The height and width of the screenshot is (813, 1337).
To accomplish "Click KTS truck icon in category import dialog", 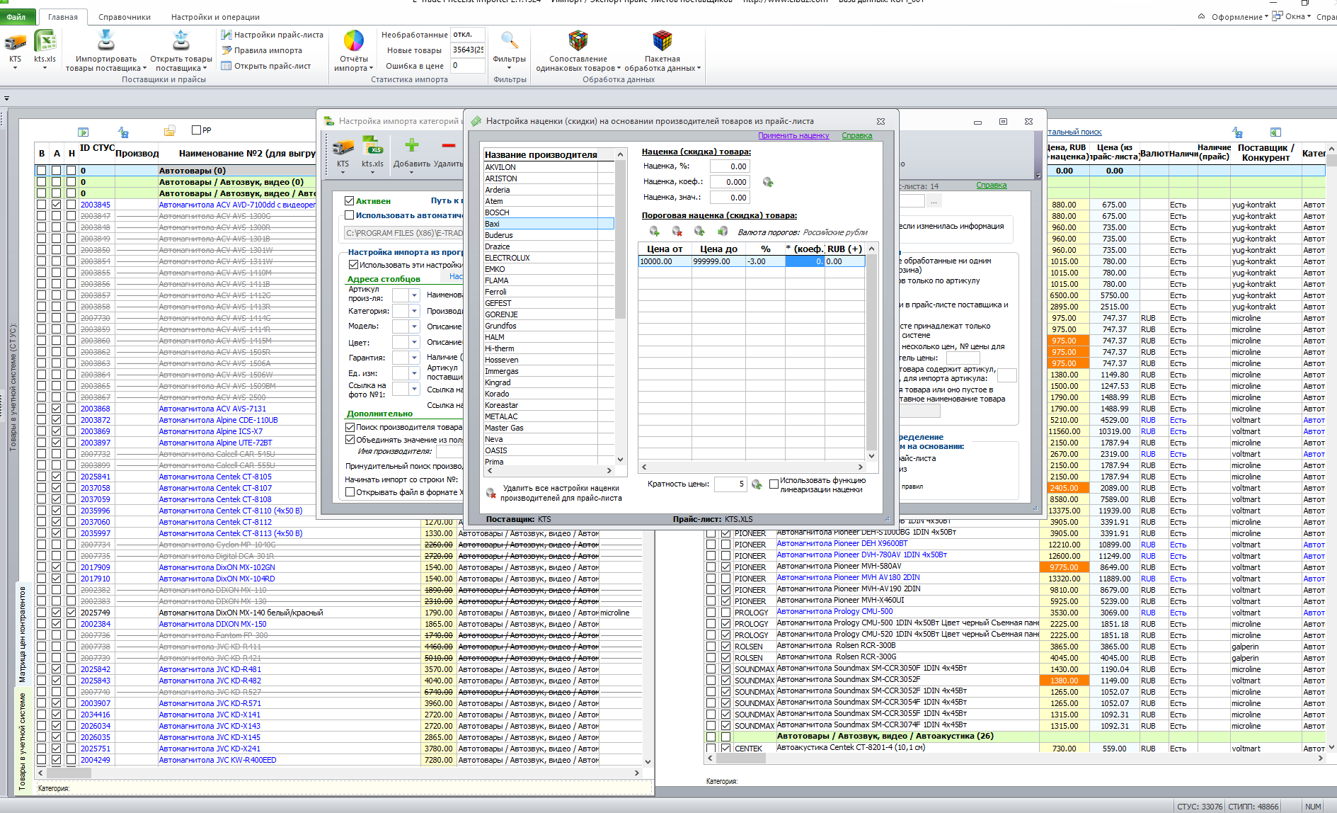I will (343, 146).
